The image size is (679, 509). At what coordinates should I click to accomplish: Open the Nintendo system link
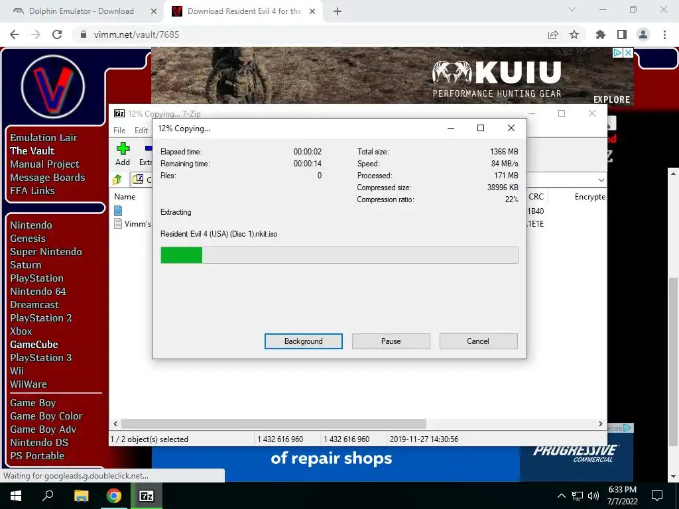click(x=31, y=225)
